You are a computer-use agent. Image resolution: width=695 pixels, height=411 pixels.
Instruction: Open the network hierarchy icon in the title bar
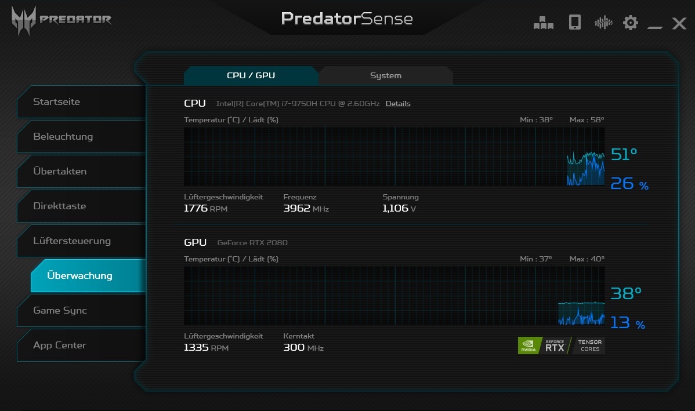[543, 23]
